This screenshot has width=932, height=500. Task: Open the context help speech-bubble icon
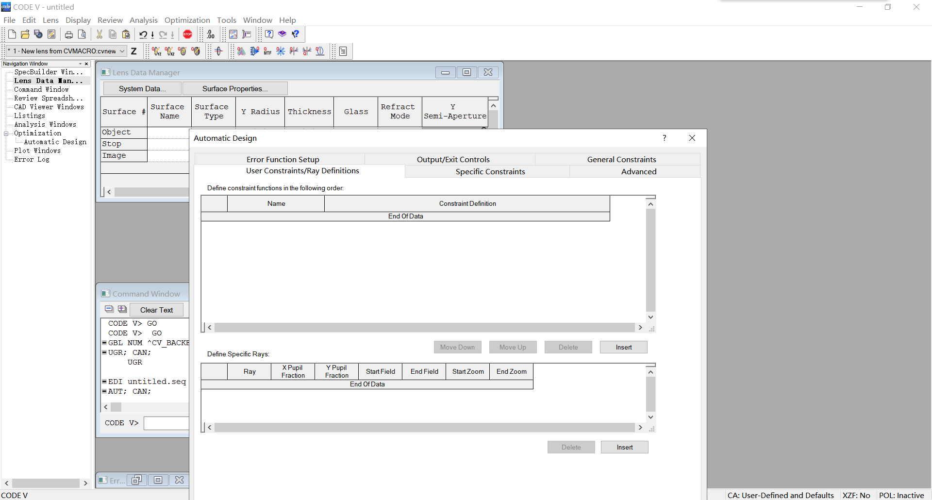pyautogui.click(x=269, y=34)
